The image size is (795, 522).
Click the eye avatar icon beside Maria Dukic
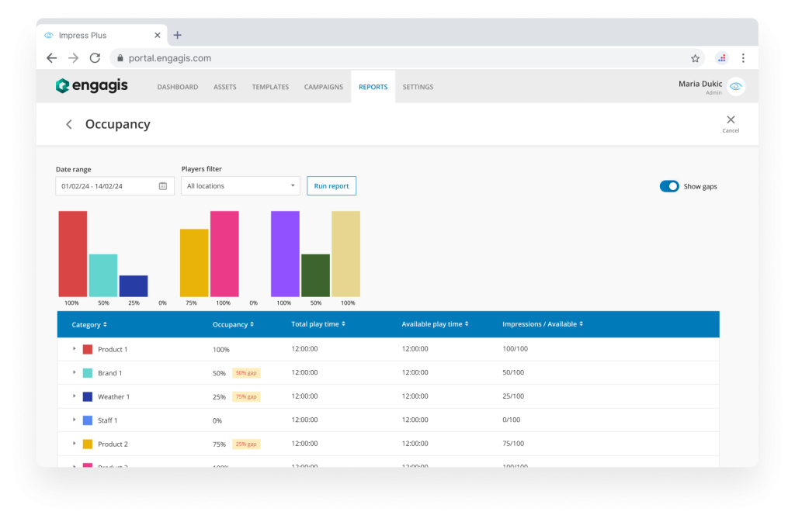tap(736, 87)
